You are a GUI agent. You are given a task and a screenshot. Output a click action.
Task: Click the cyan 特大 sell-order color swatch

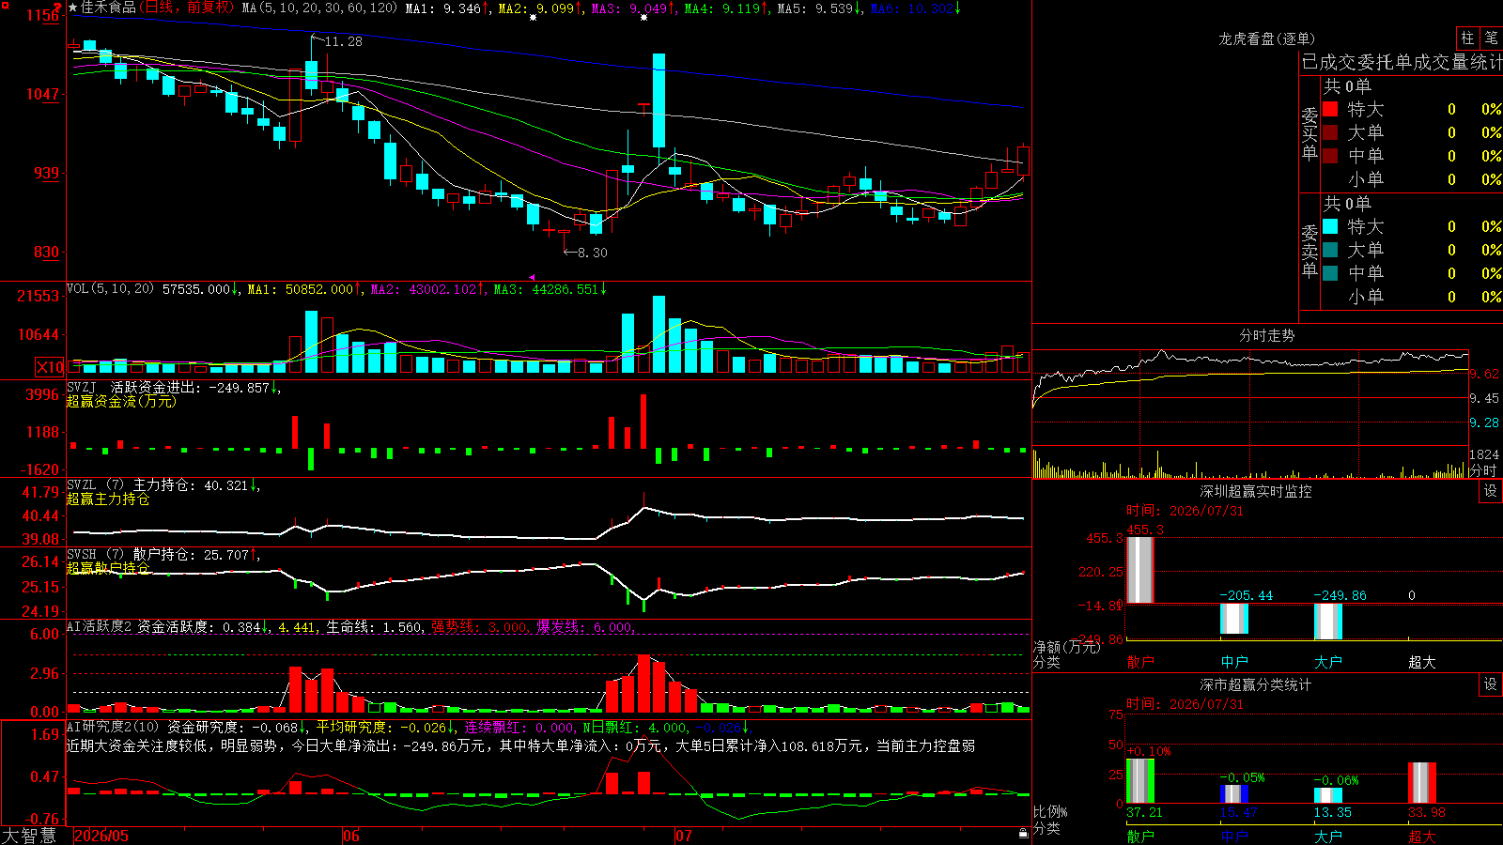[x=1330, y=226]
